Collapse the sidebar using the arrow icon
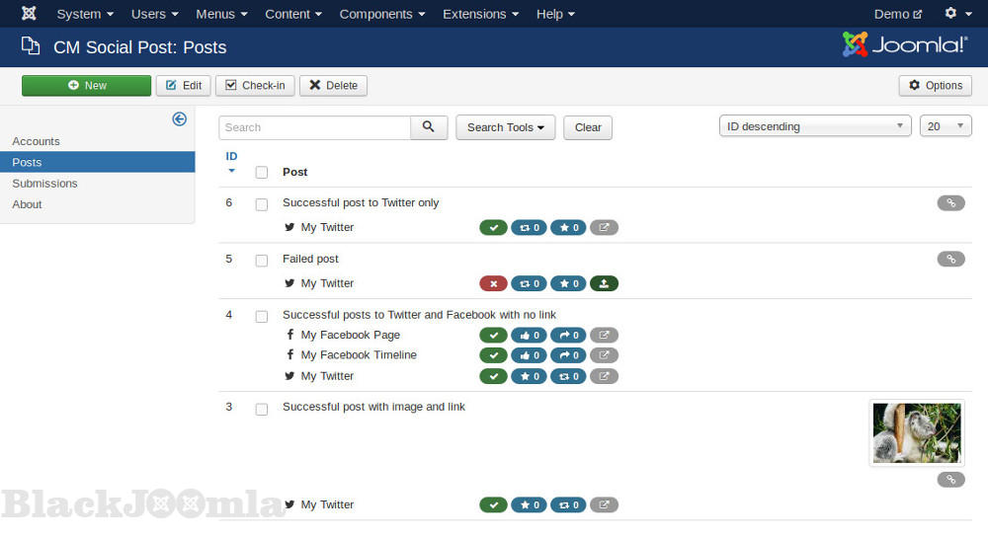This screenshot has width=988, height=539. point(179,119)
